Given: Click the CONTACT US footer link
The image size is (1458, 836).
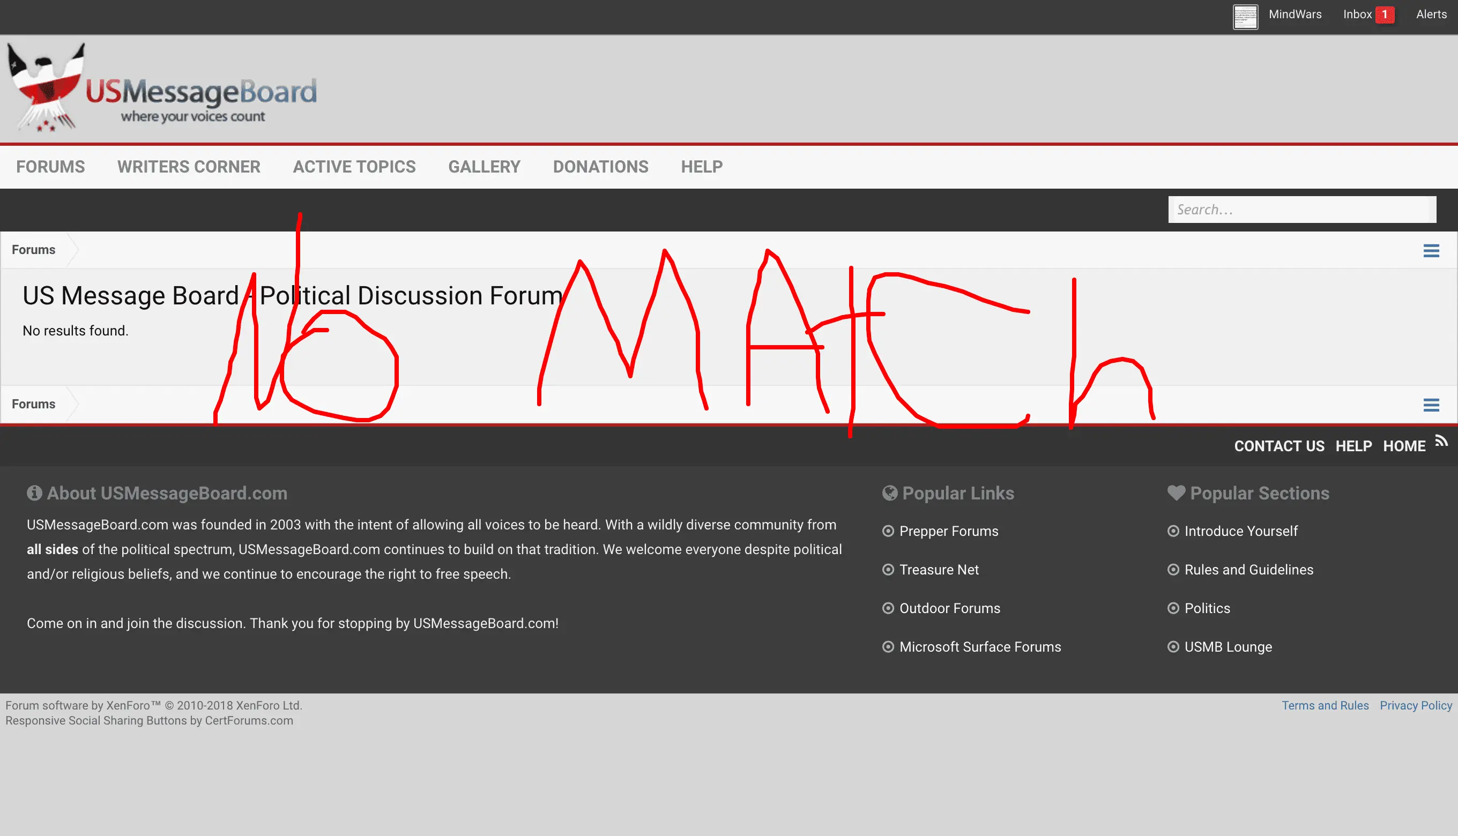Looking at the screenshot, I should pyautogui.click(x=1279, y=446).
